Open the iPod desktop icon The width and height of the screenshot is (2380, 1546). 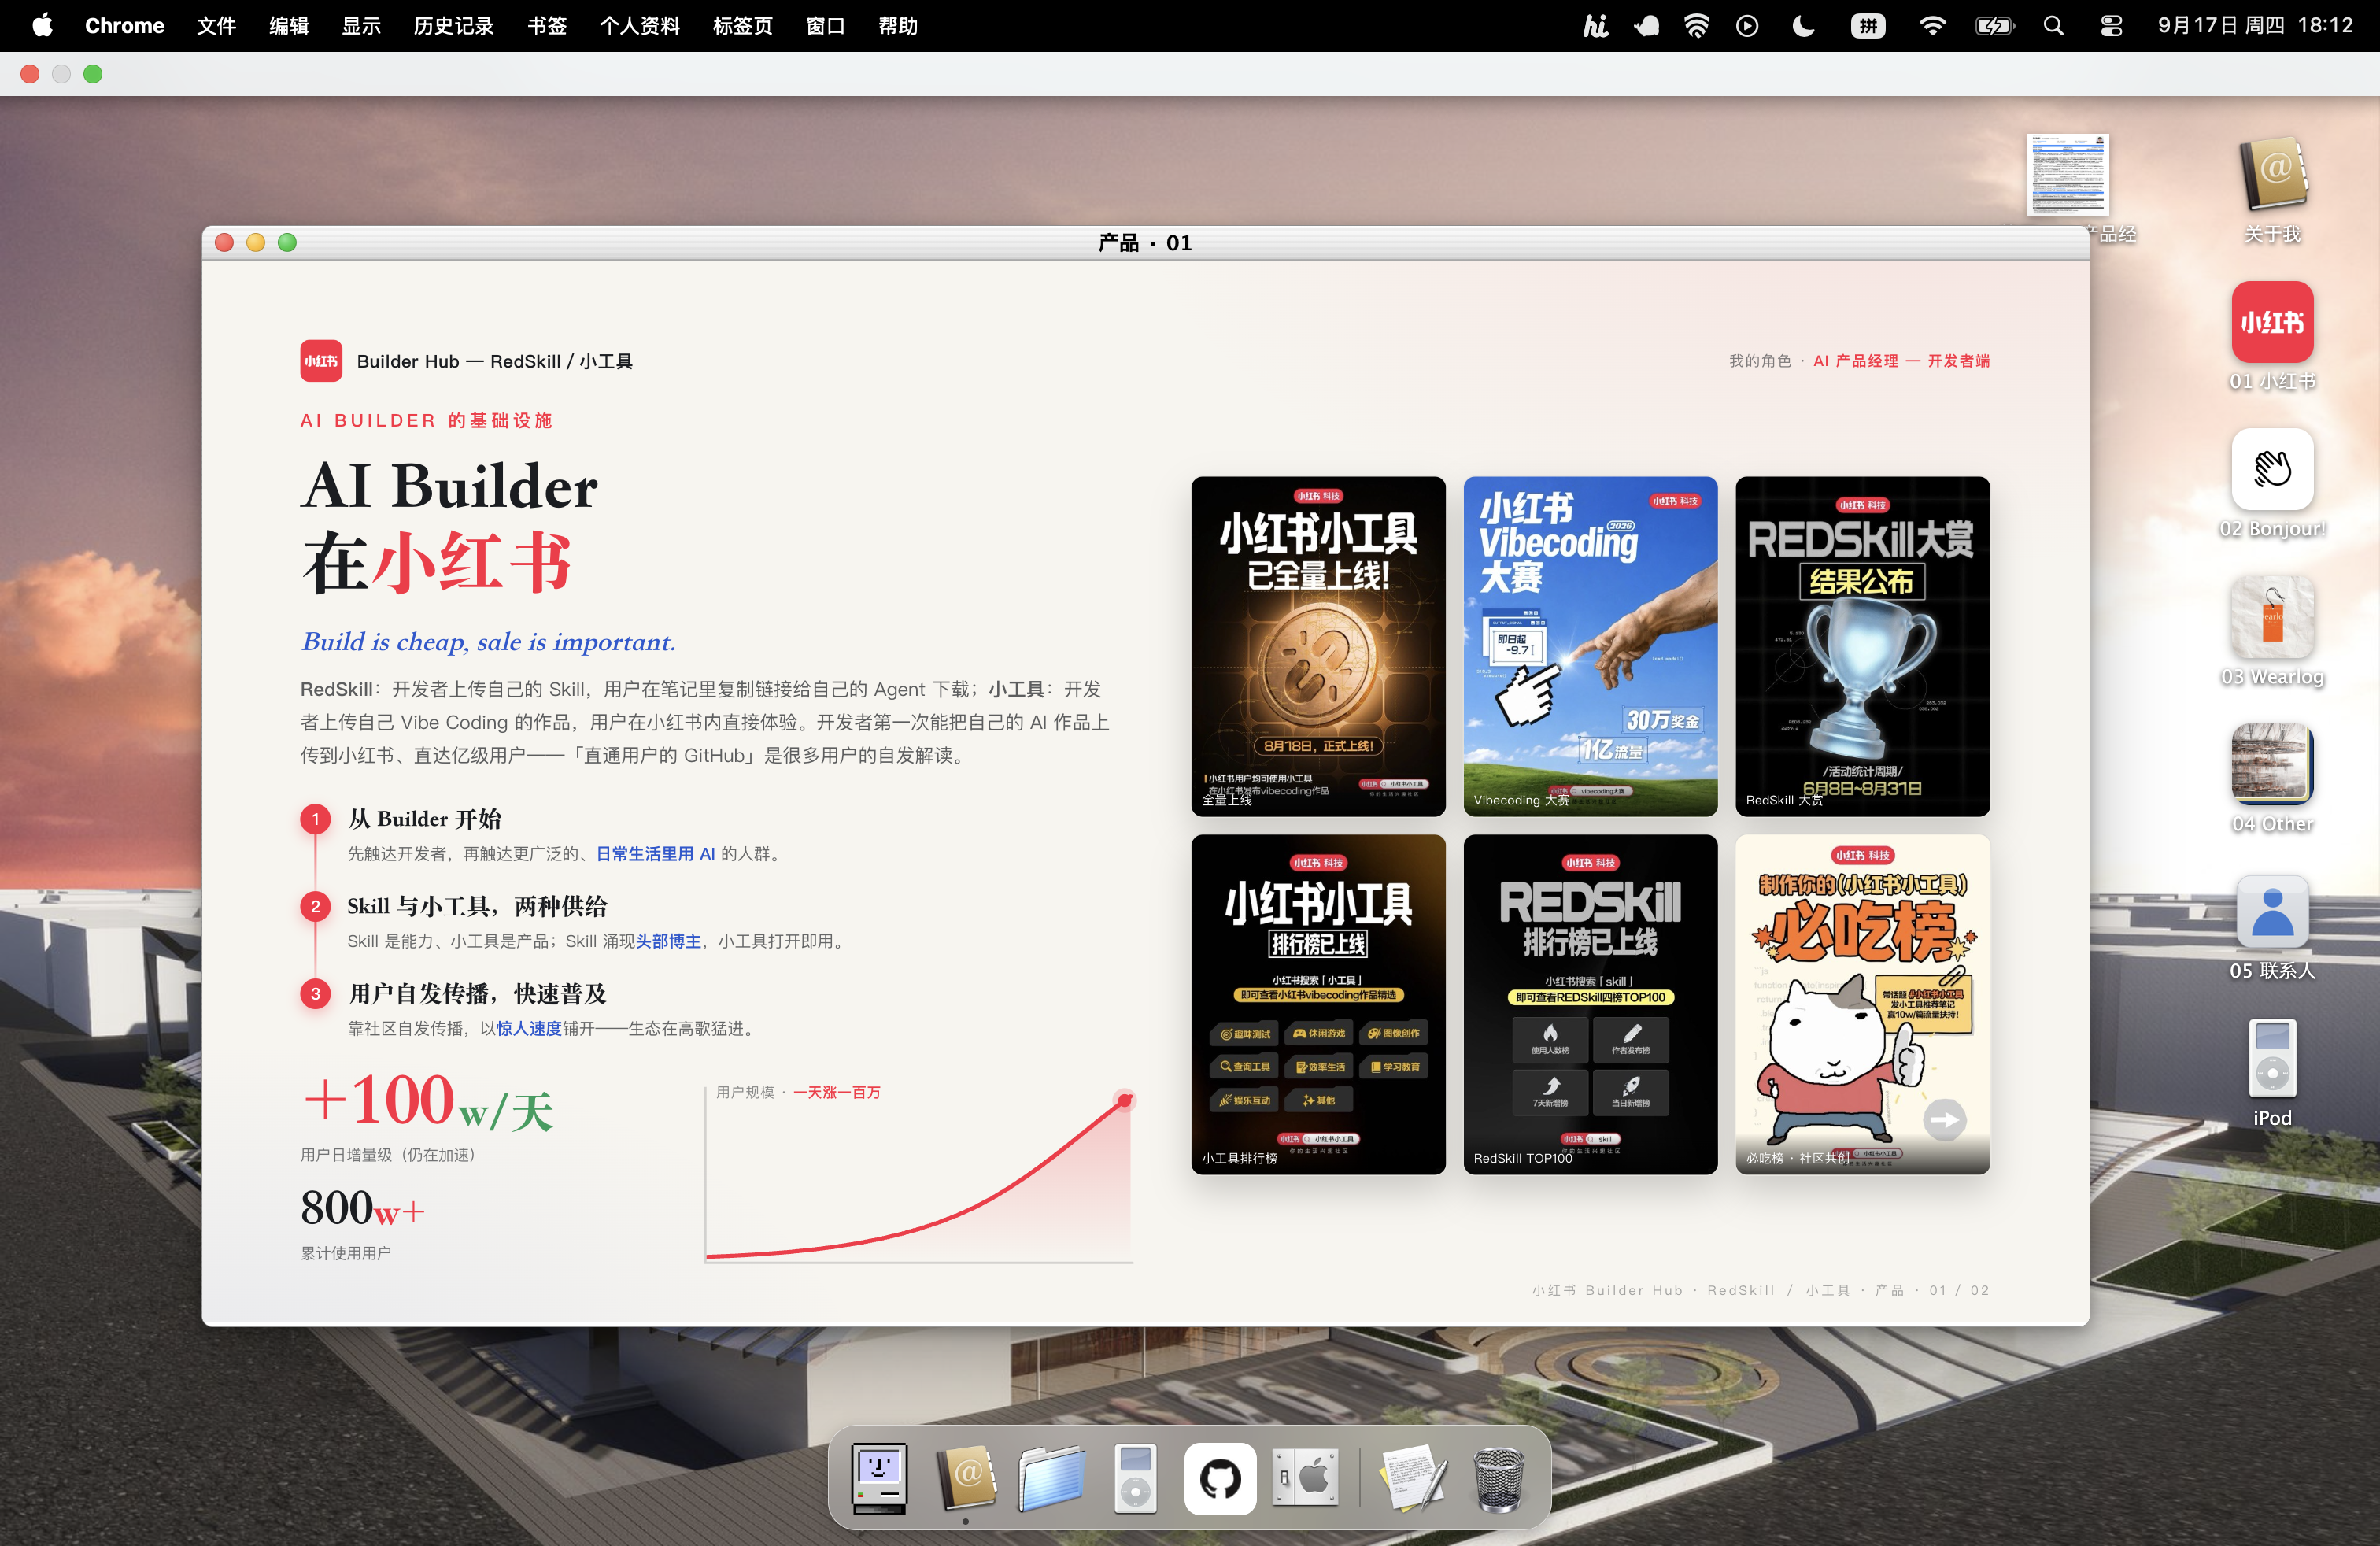2271,1058
